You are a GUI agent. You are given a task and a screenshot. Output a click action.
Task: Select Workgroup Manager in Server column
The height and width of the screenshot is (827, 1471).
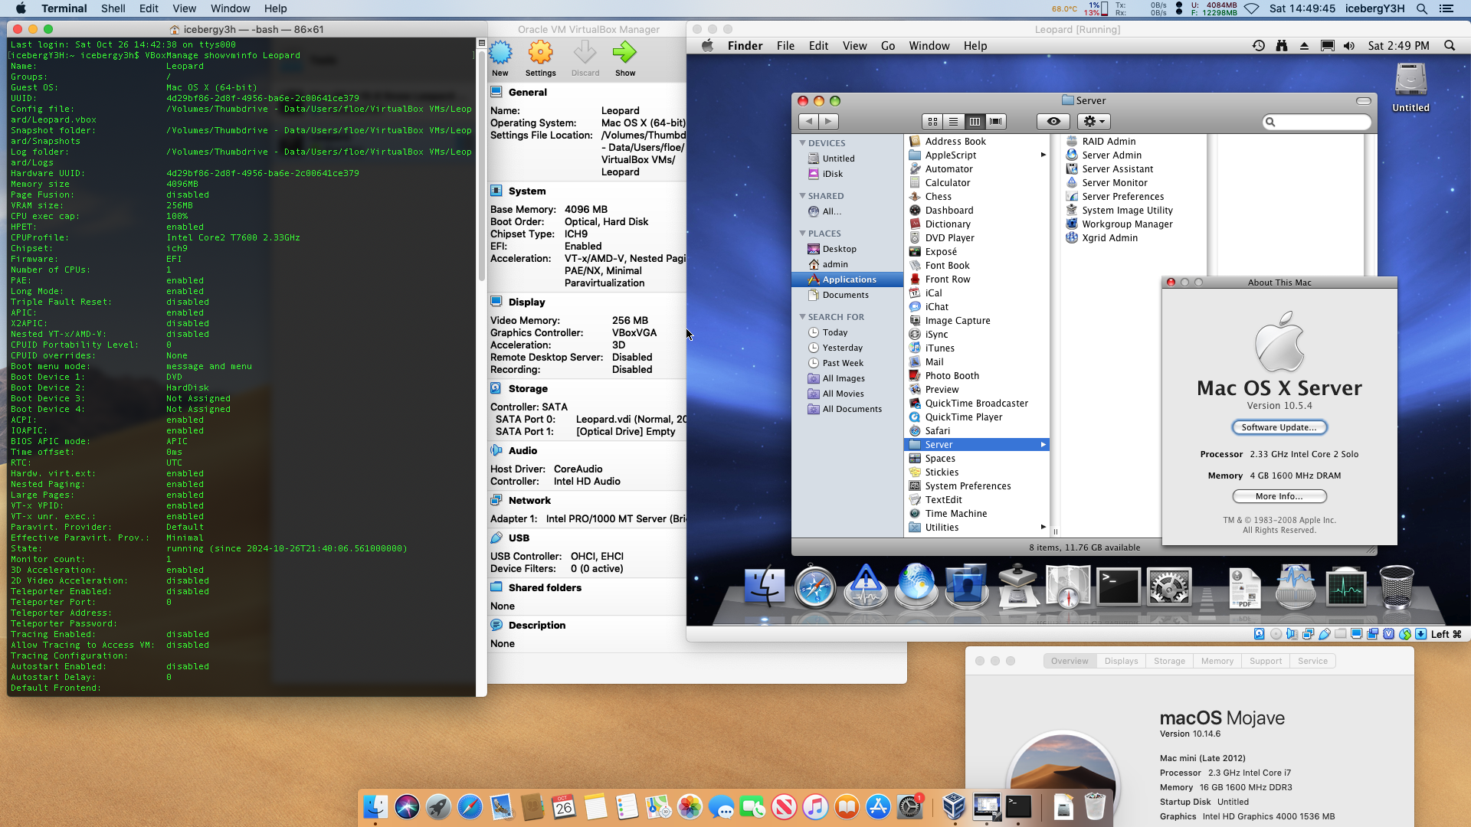(x=1126, y=224)
